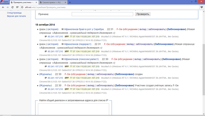This screenshot has height=118, width=205.
Task: Click the address bar URL
Action: pyautogui.click(x=45, y=7)
